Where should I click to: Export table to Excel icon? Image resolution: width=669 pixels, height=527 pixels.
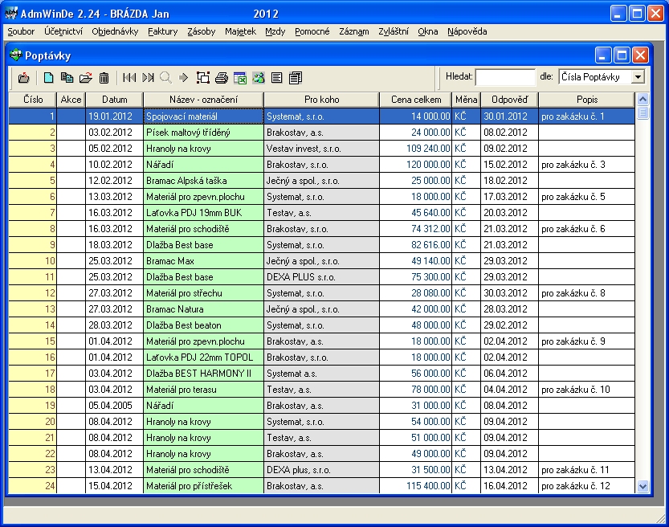[240, 78]
